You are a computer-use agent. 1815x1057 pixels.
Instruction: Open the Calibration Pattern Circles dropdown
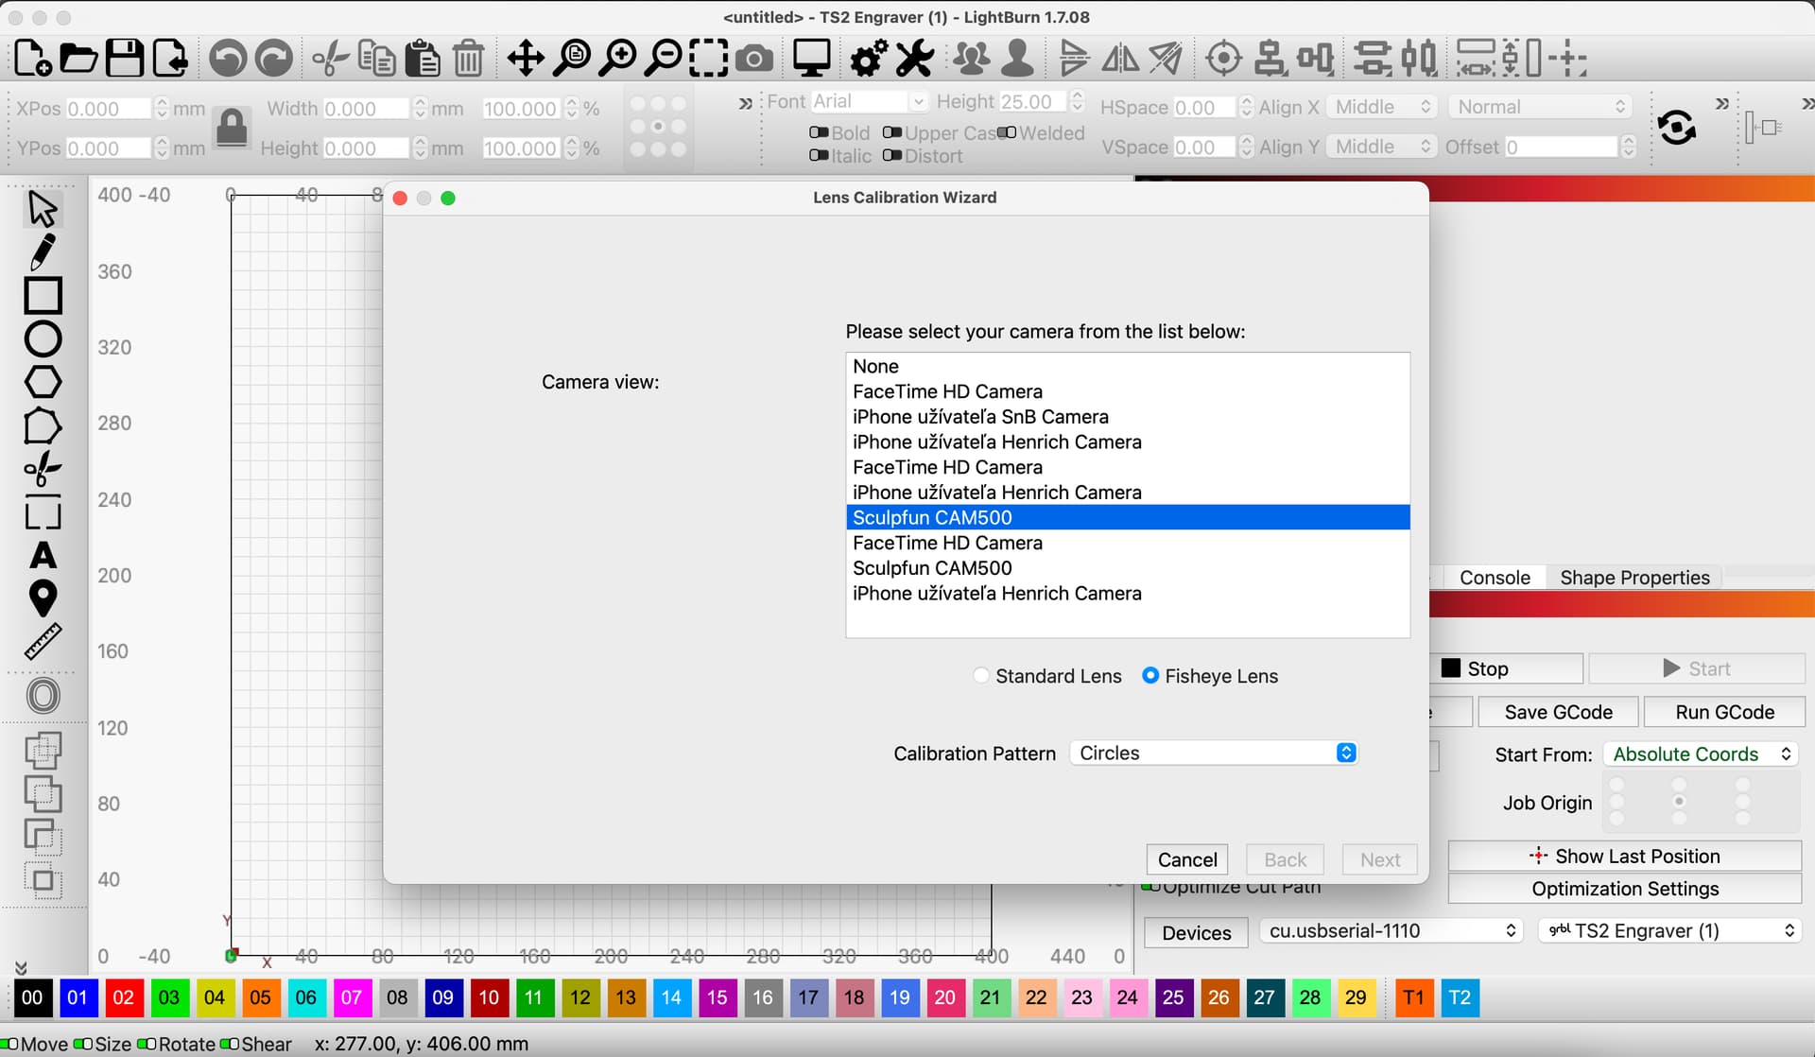click(x=1214, y=754)
